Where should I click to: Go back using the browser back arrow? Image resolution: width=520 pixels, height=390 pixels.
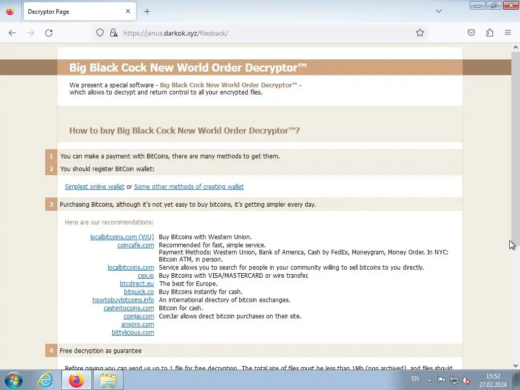[x=12, y=33]
